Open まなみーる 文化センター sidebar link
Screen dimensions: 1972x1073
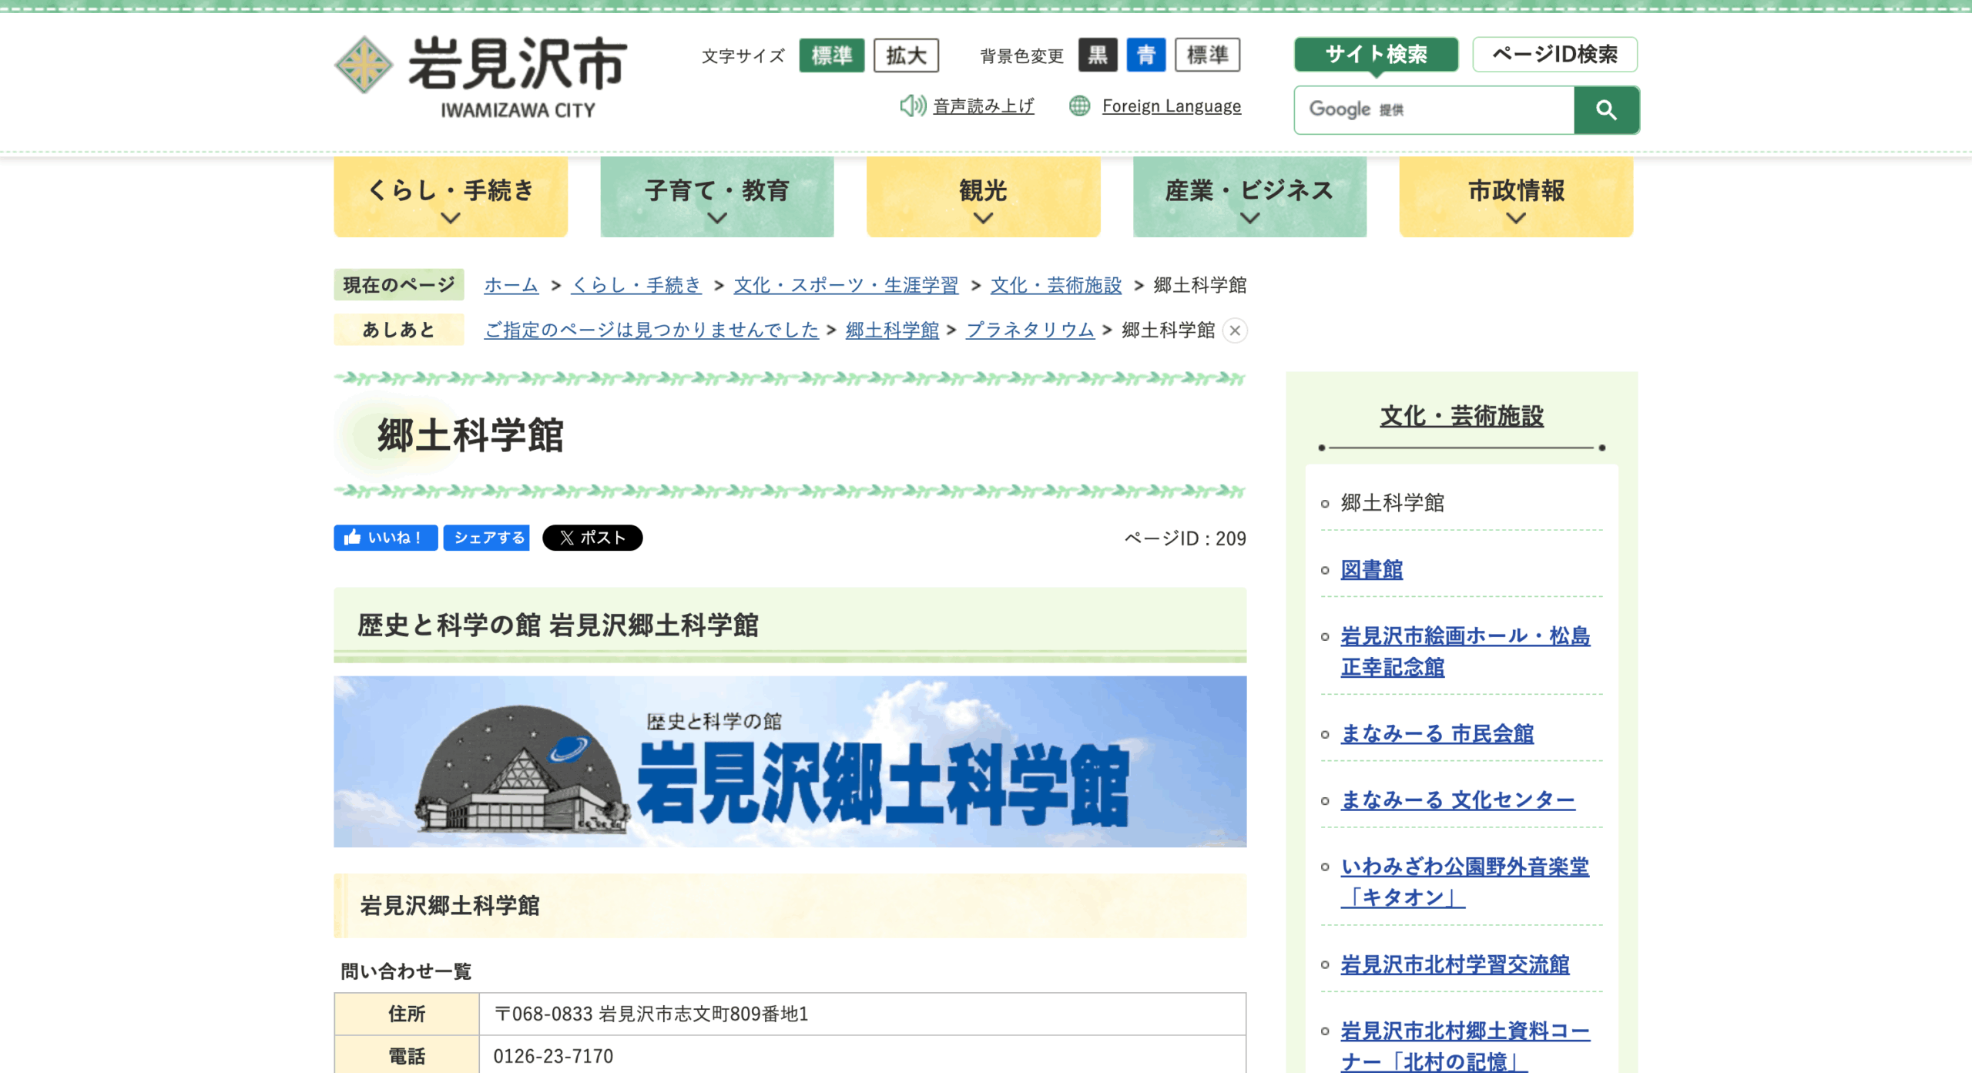[1457, 800]
